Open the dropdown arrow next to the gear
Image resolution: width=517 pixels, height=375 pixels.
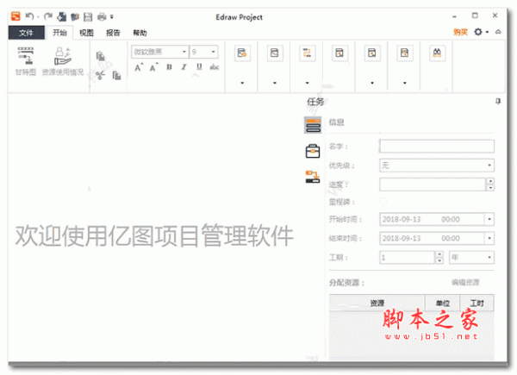pyautogui.click(x=487, y=32)
